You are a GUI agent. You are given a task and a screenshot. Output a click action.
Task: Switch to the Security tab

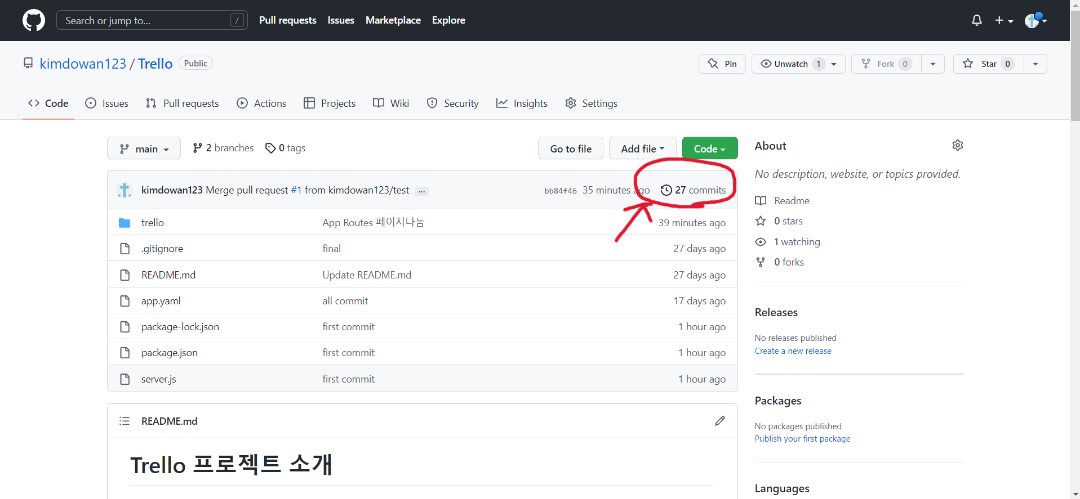[453, 104]
